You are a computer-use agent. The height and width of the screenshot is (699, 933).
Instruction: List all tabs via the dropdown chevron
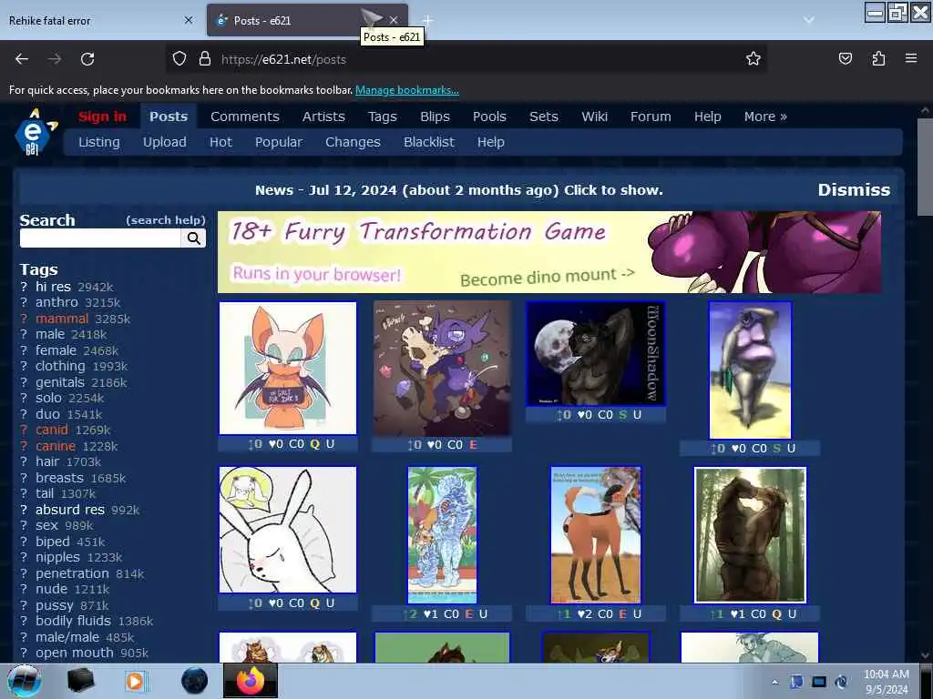pyautogui.click(x=809, y=20)
